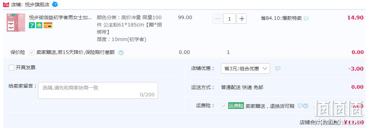Click the quantity input box showing 1
366x128 pixels.
230,19
